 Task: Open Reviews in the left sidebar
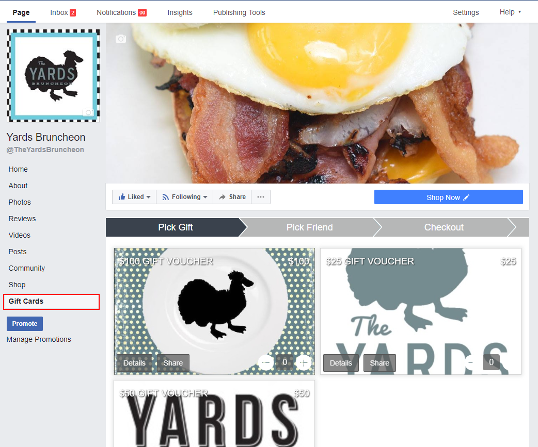click(22, 219)
